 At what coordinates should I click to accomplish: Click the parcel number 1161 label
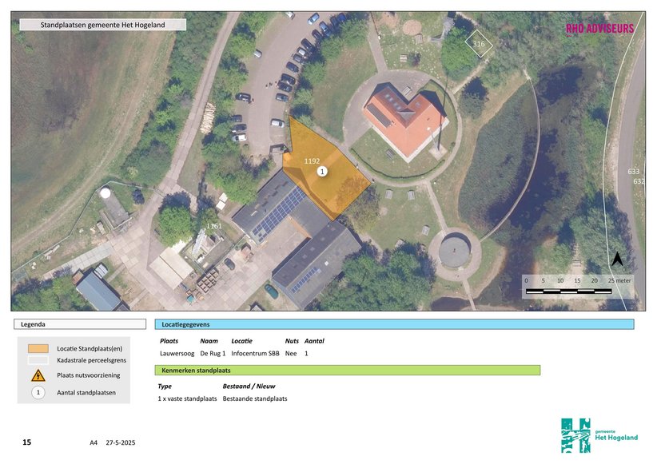click(213, 226)
